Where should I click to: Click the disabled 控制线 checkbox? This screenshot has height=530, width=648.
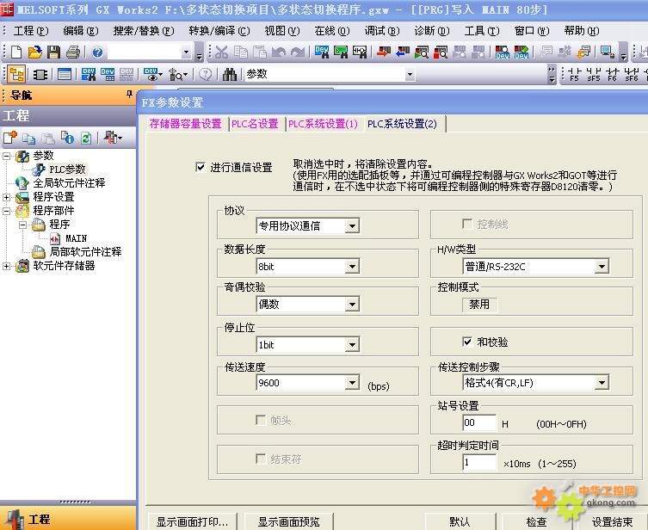467,225
